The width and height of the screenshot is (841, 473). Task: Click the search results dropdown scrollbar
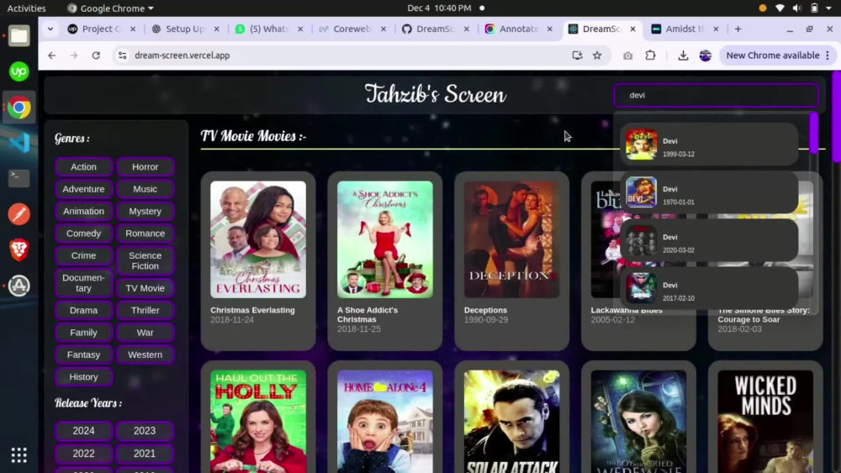(813, 133)
